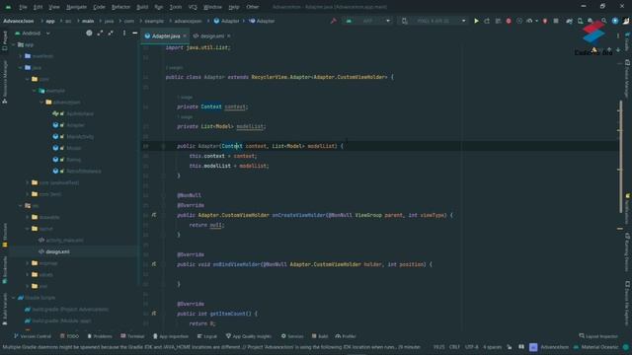Run the app with the green play button
Screen dimensions: 632x355
[x=476, y=21]
